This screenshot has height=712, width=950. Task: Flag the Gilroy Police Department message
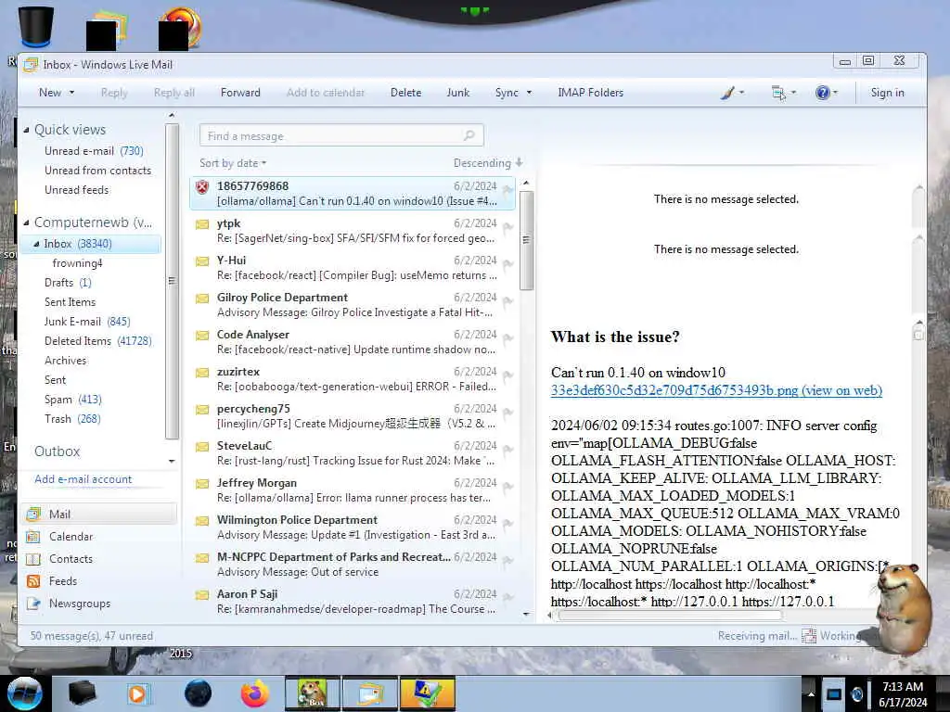507,302
